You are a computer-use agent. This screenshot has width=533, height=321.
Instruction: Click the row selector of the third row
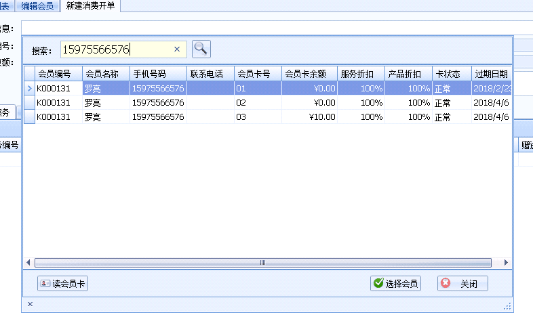(x=28, y=117)
